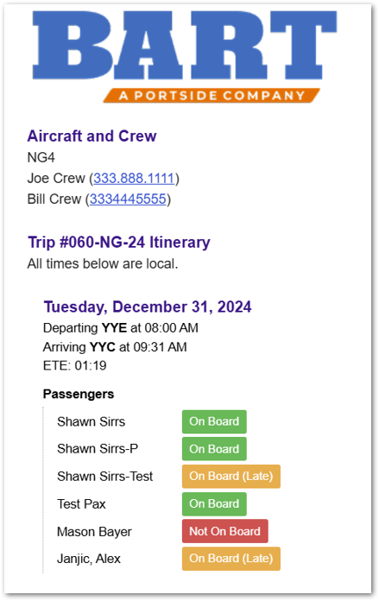Click the Trip #060-NG-24 Itinerary heading

(x=119, y=243)
